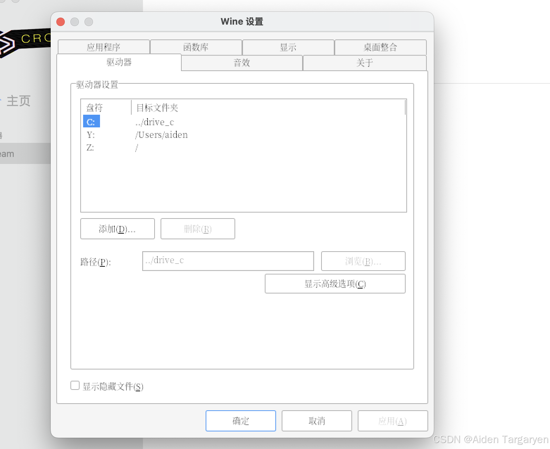Click the 应用(A) button

tap(393, 421)
